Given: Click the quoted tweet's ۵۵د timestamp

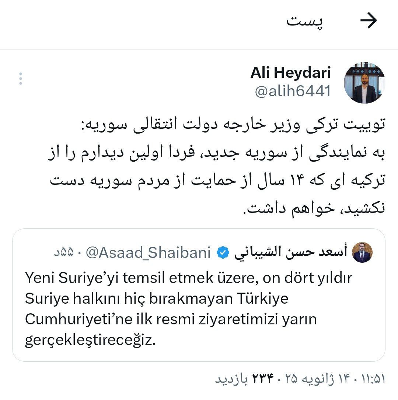Looking at the screenshot, I should coord(64,252).
